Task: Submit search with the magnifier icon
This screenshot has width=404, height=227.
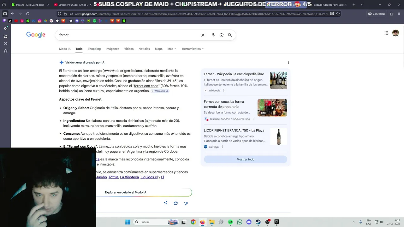Action: pyautogui.click(x=230, y=35)
